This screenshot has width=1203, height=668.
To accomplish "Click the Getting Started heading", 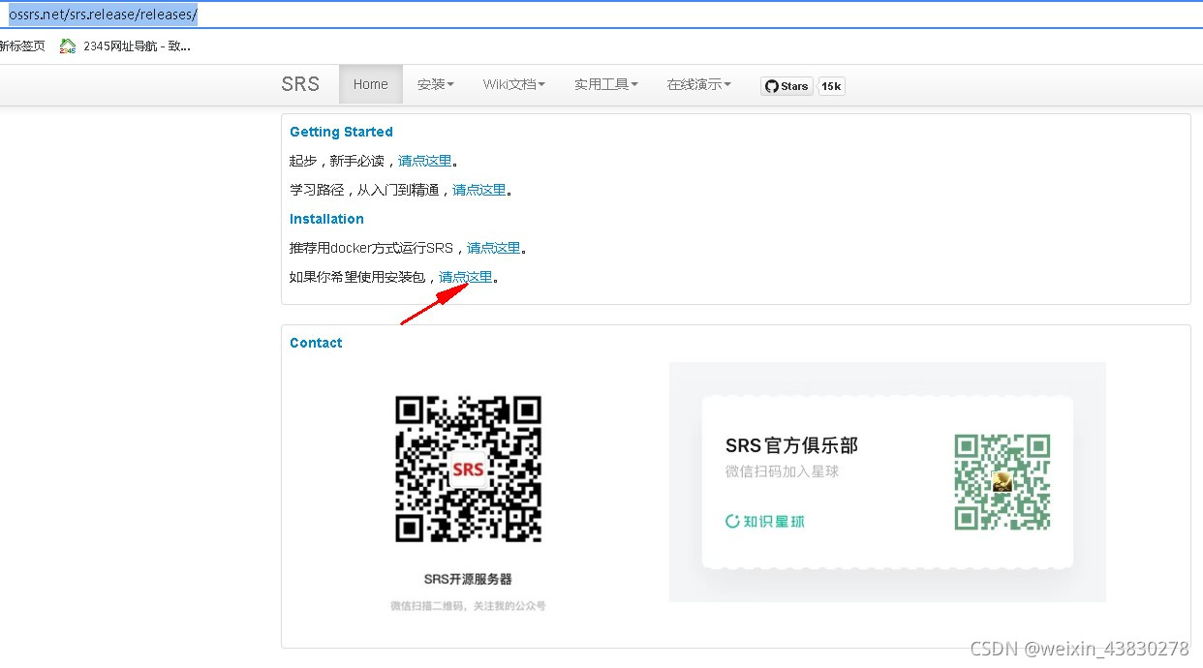I will click(x=341, y=132).
